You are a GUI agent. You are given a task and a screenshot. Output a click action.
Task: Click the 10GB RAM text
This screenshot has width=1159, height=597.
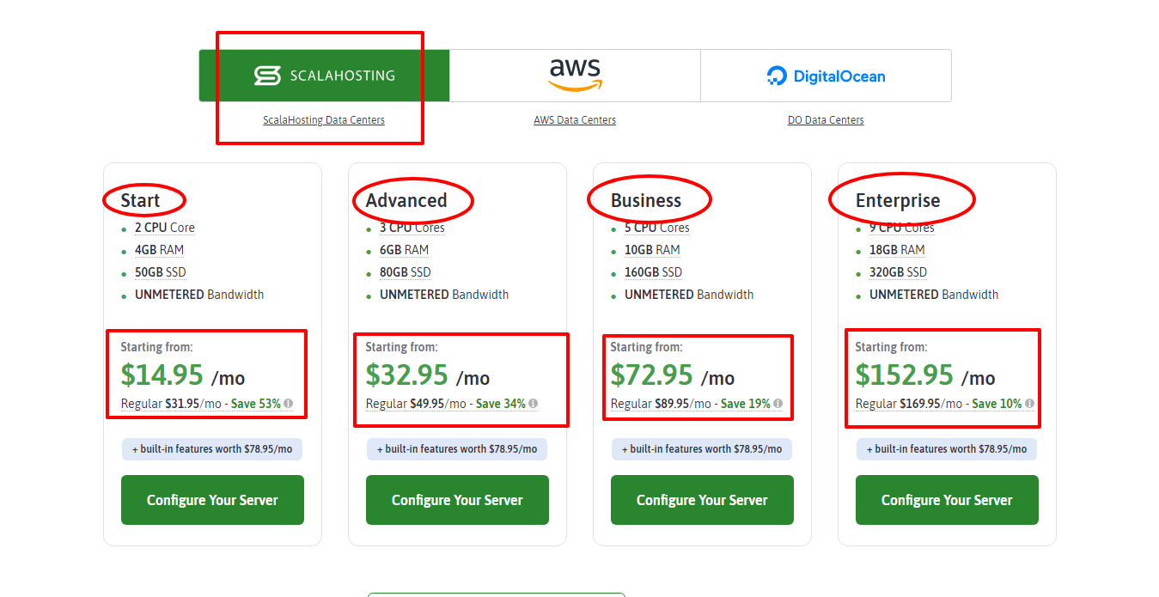(652, 250)
